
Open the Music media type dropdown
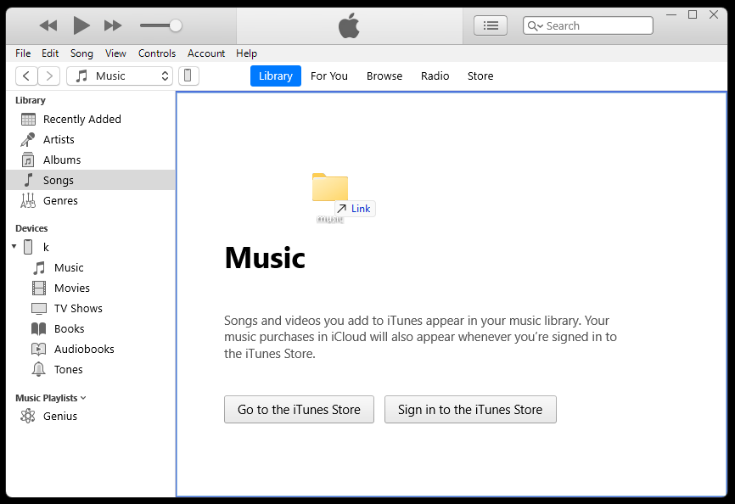[120, 76]
